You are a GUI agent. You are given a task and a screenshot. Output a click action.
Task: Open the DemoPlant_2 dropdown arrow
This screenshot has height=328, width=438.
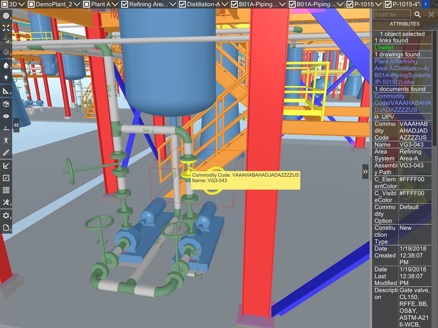click(x=77, y=4)
